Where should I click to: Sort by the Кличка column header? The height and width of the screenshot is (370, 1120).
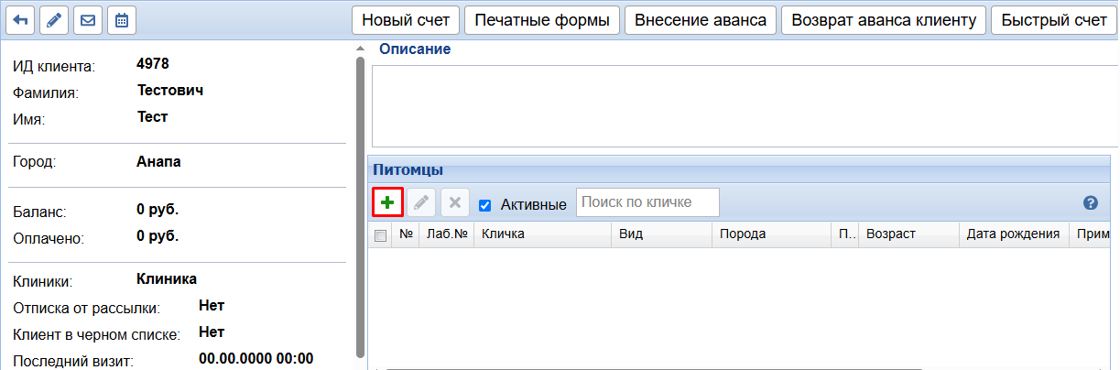point(542,234)
